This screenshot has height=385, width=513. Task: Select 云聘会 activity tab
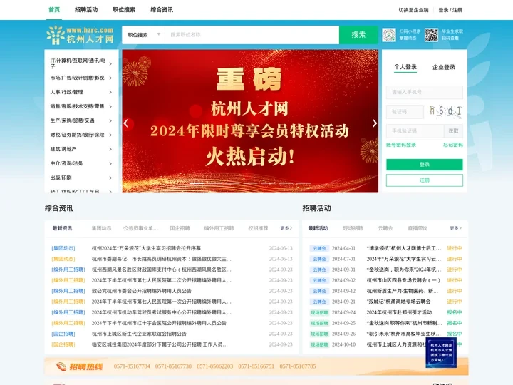click(x=385, y=228)
